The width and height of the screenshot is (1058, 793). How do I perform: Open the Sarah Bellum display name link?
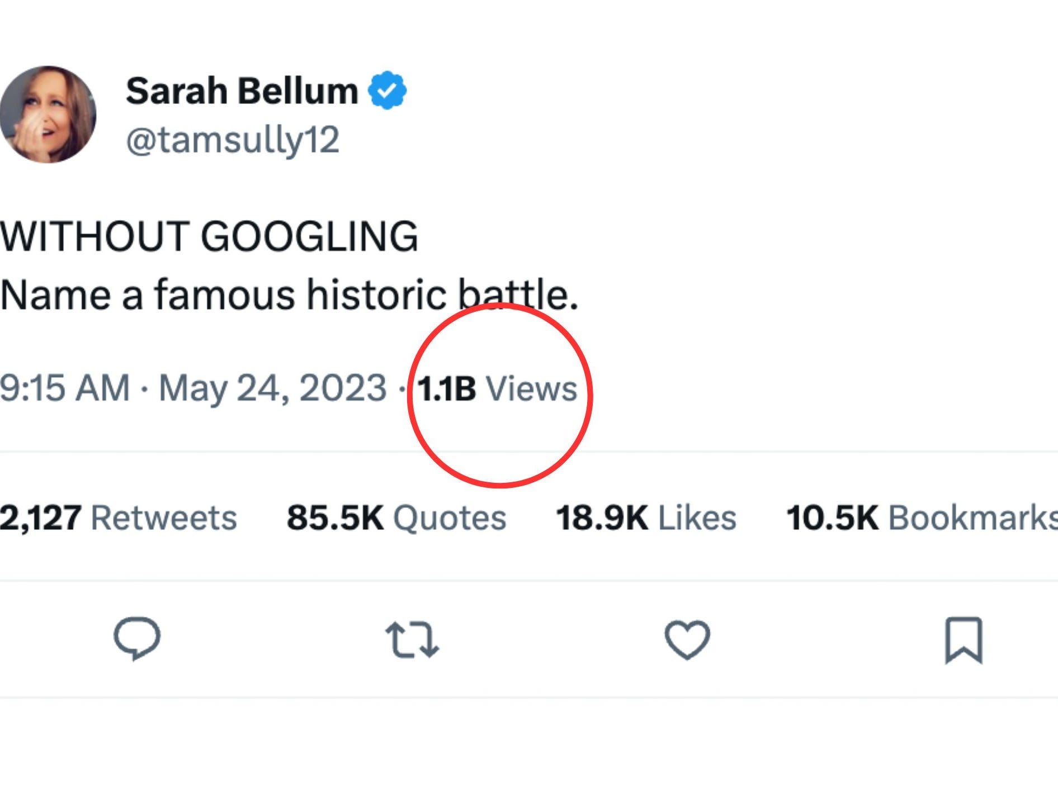pyautogui.click(x=242, y=91)
